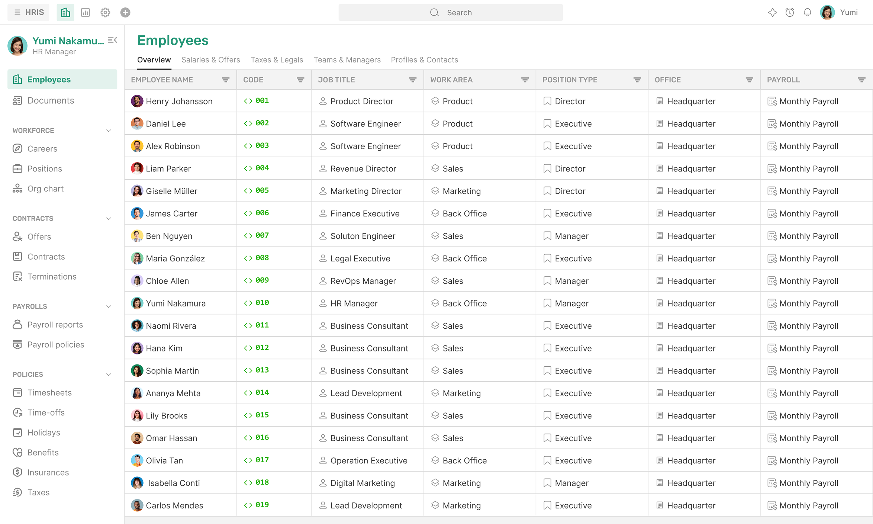This screenshot has height=524, width=873.
Task: Open filter for Work Area column
Action: [x=525, y=80]
